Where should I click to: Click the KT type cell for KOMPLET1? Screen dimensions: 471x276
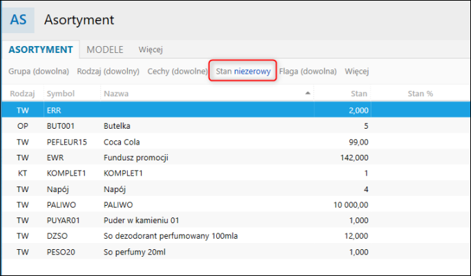(23, 173)
